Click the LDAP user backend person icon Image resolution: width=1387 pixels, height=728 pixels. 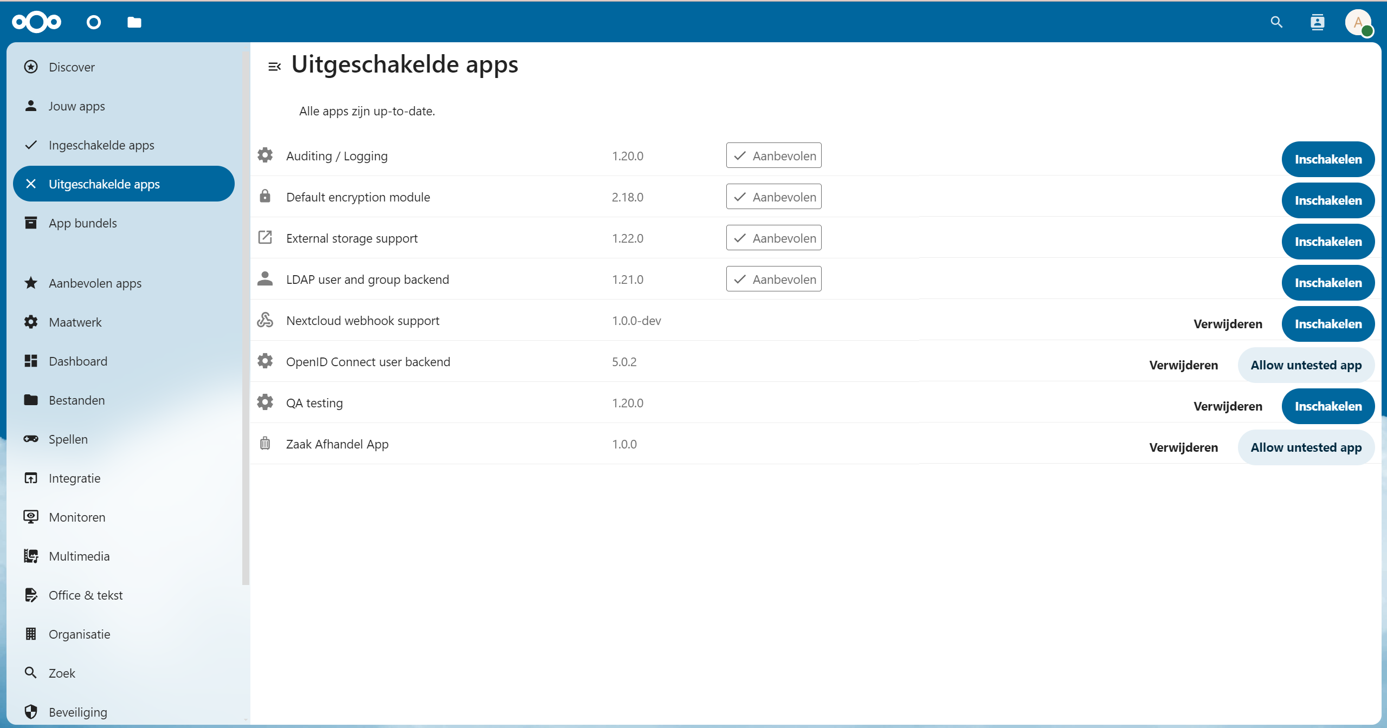coord(265,278)
